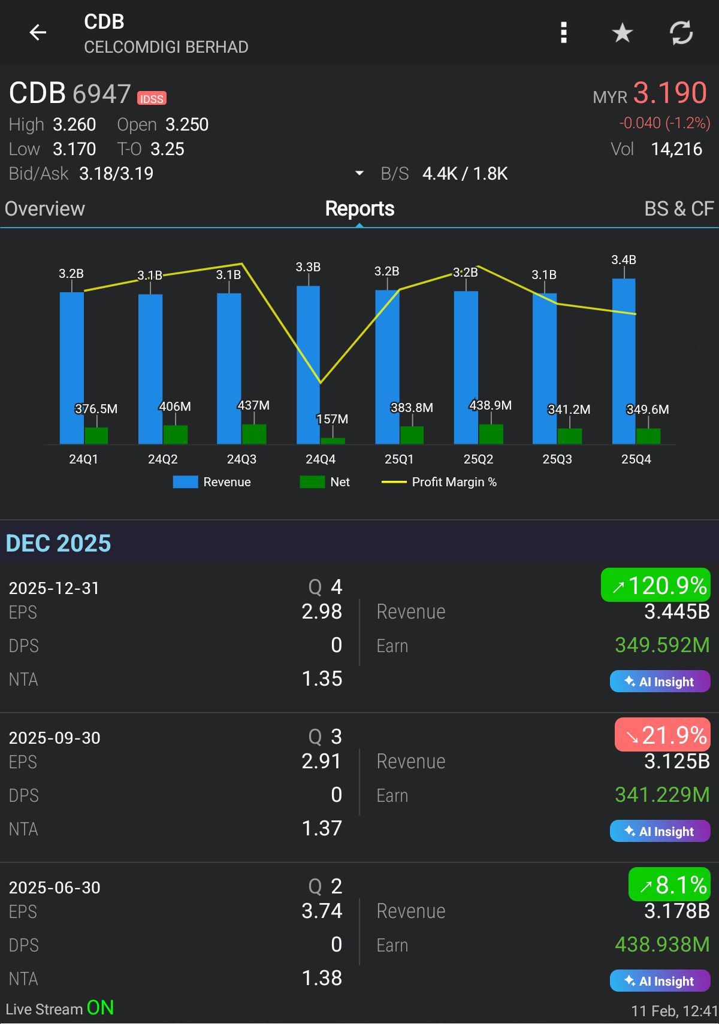
Task: Select the 25Q2 net profit bar
Action: (x=491, y=434)
